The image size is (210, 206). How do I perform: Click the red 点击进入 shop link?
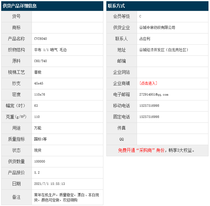[x=148, y=83]
